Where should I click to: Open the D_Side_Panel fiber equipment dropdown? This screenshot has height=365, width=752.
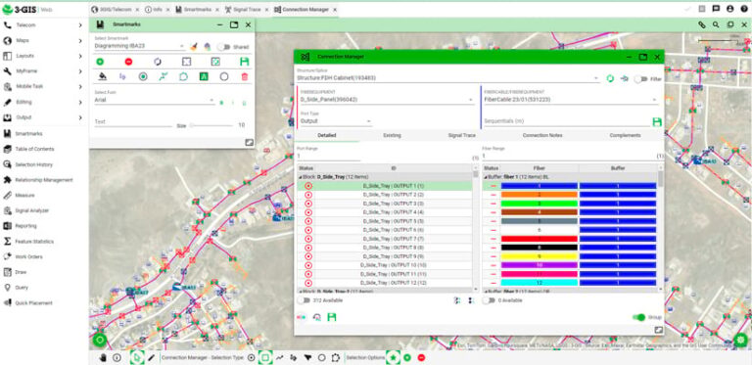[387, 100]
